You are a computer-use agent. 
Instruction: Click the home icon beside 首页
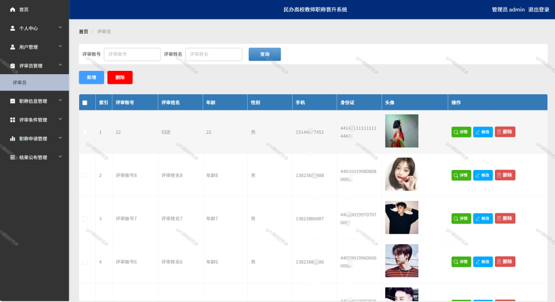12,10
